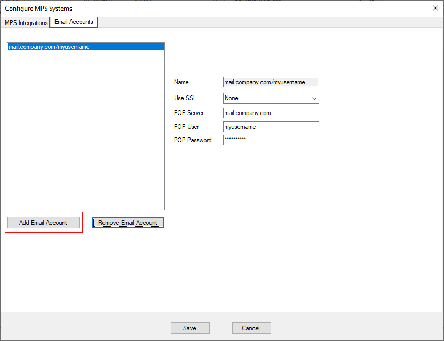Click the POP Password field
444x341 pixels.
(271, 140)
